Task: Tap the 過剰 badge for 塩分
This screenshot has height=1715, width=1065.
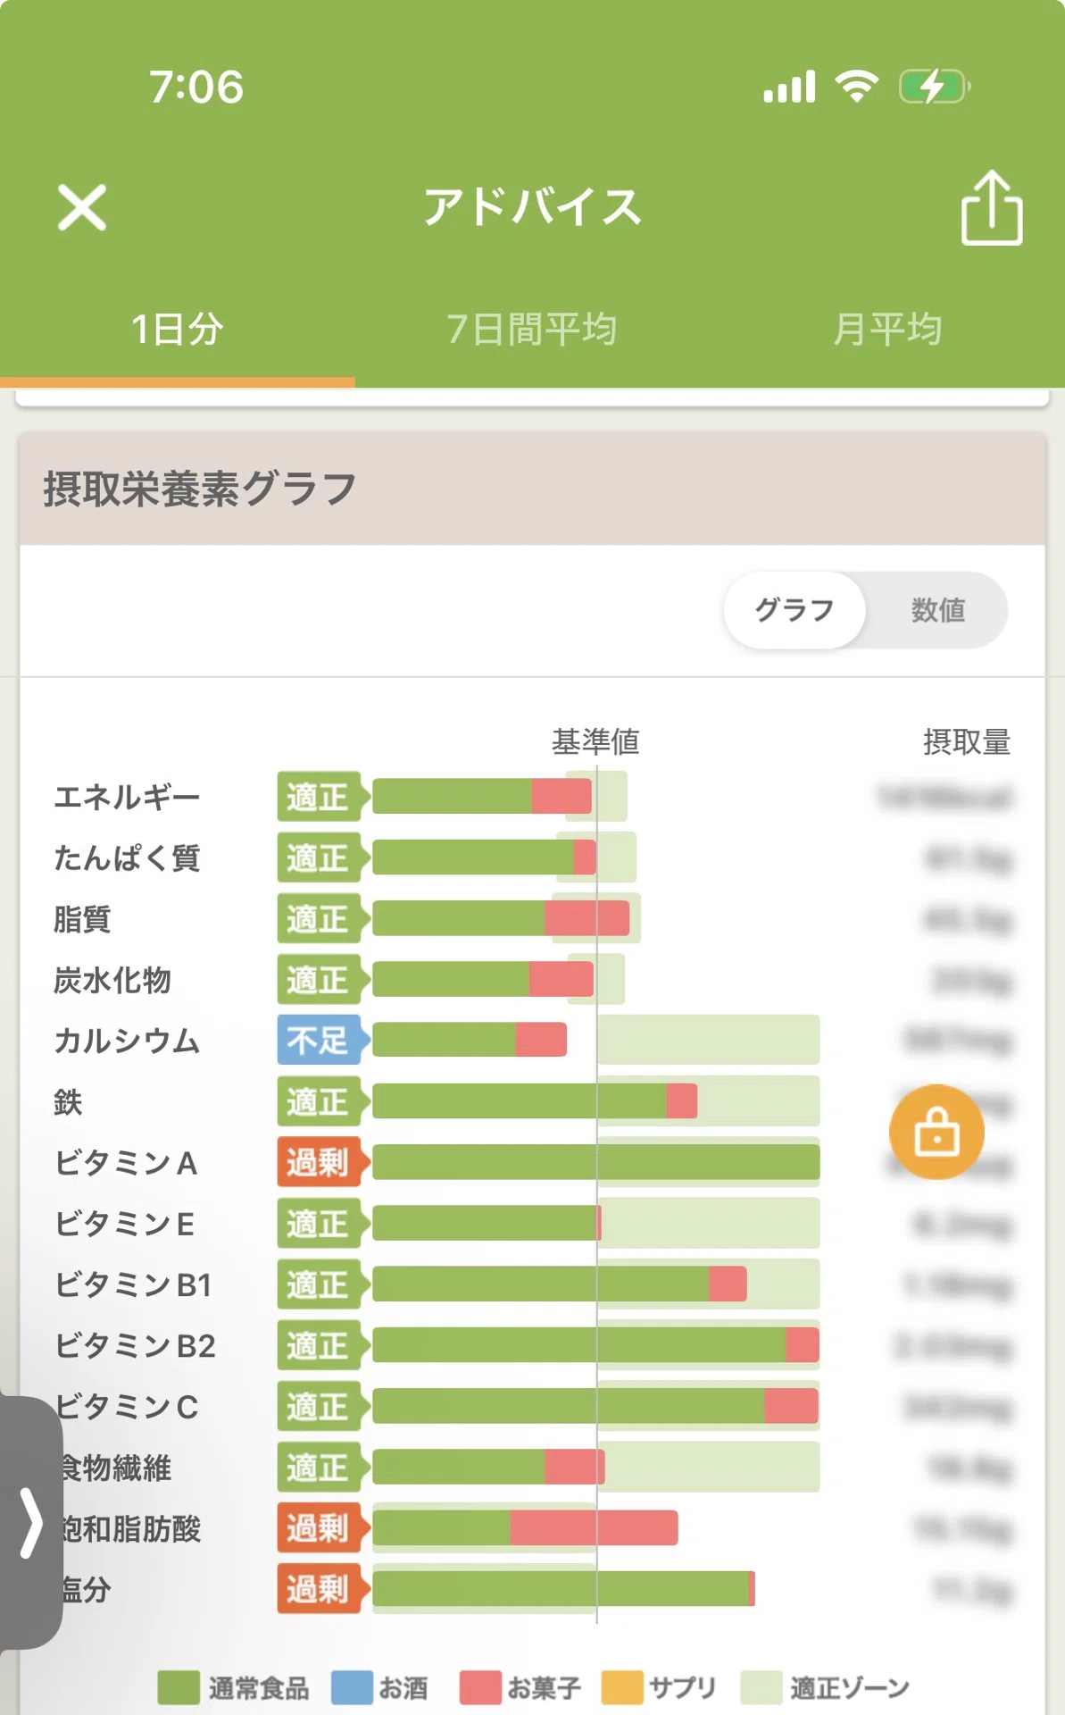Action: coord(319,1588)
